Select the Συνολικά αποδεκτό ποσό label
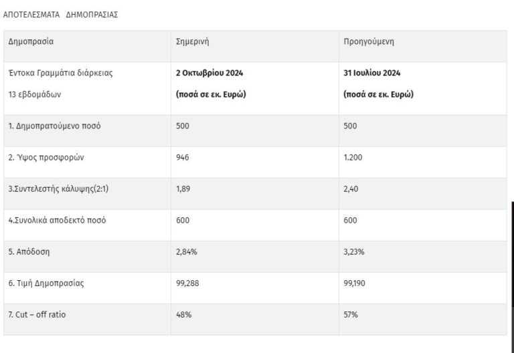 click(57, 220)
